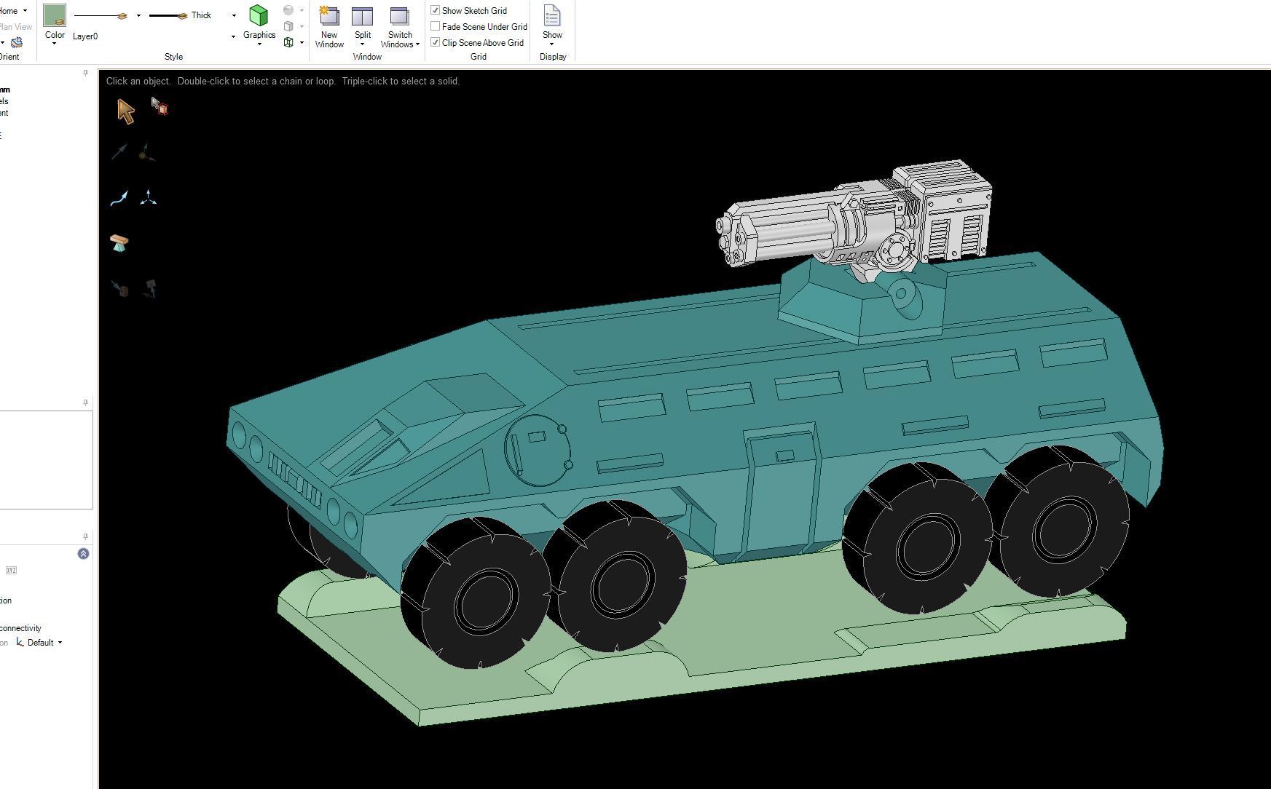The width and height of the screenshot is (1271, 789).
Task: Expand the Layer0 layer dropdown arrow
Action: click(234, 36)
